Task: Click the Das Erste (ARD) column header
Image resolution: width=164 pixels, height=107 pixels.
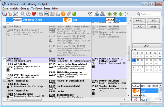Action: click(27, 20)
